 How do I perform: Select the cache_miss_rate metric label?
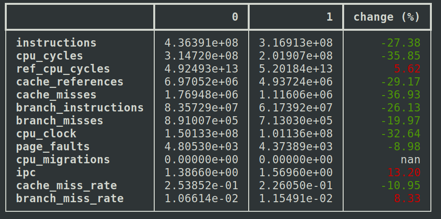click(67, 185)
